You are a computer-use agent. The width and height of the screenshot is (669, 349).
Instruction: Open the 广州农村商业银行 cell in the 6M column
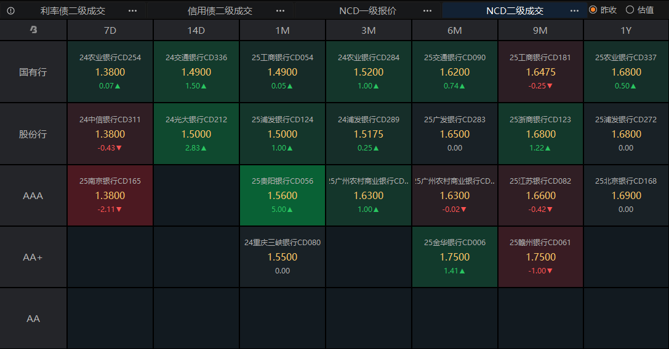point(455,195)
